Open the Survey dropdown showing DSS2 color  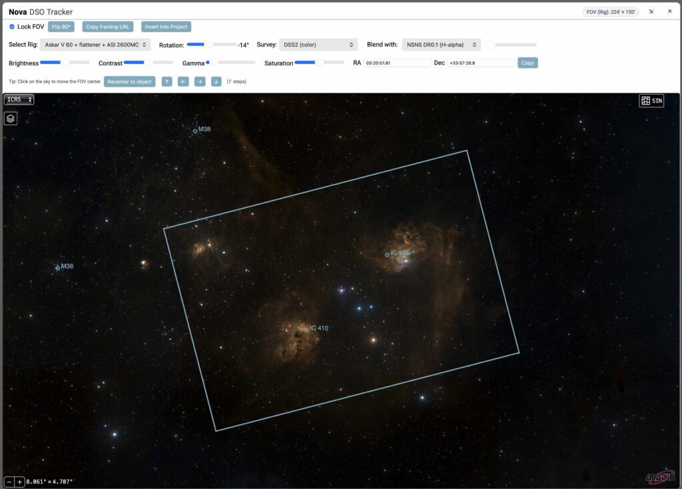318,44
